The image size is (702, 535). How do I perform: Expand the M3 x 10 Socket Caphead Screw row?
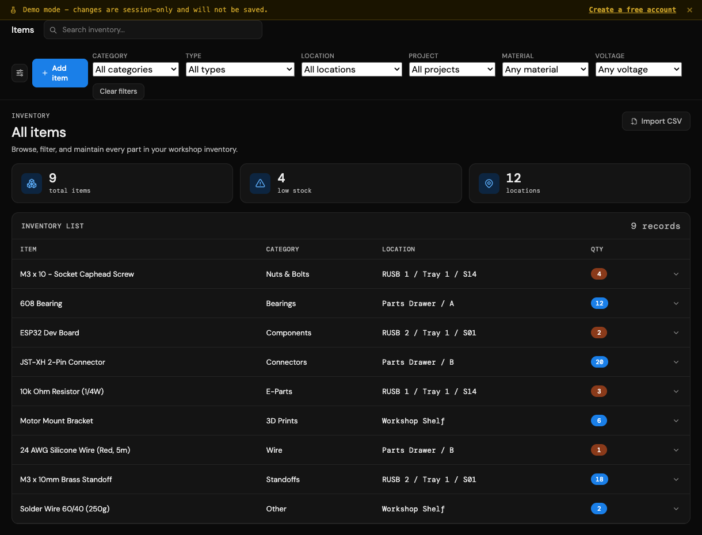pyautogui.click(x=676, y=274)
